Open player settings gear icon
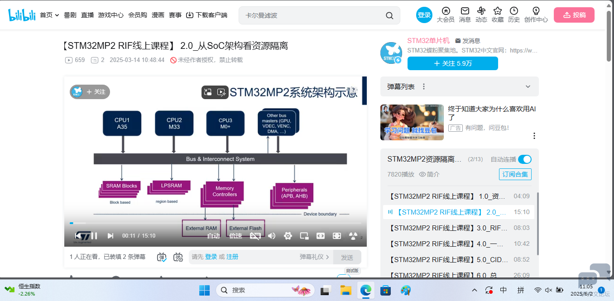 click(288, 236)
